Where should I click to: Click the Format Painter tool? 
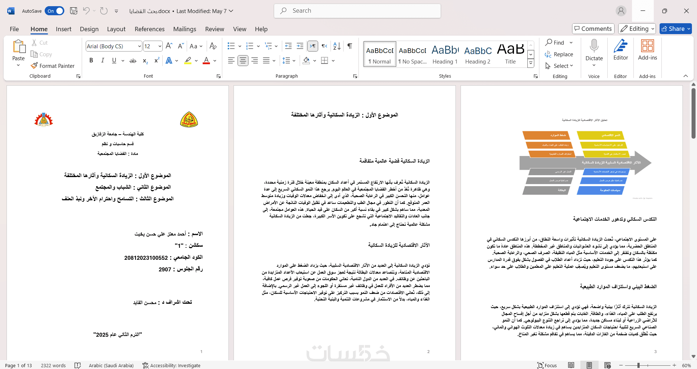tap(53, 66)
